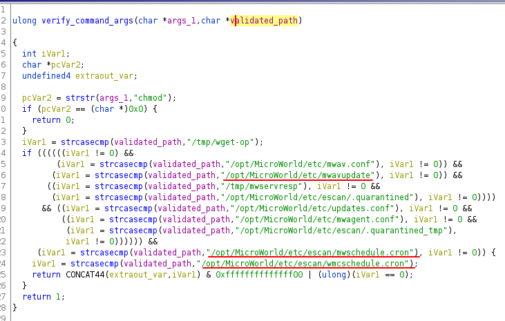Click the (char *)0x0 null comparison value
The height and width of the screenshot is (321, 505).
click(x=117, y=109)
